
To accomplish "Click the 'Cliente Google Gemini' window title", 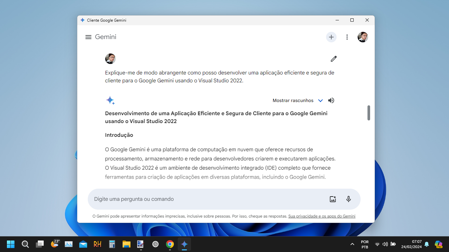I will tap(106, 20).
